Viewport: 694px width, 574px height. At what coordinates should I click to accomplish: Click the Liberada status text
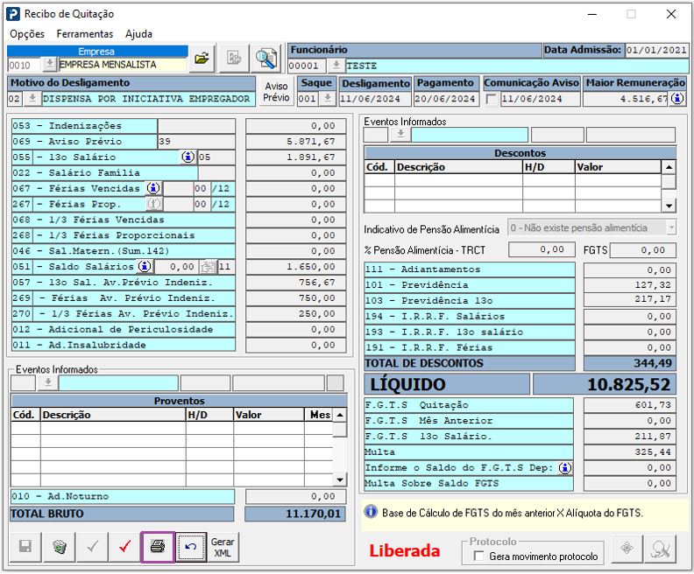(x=405, y=550)
